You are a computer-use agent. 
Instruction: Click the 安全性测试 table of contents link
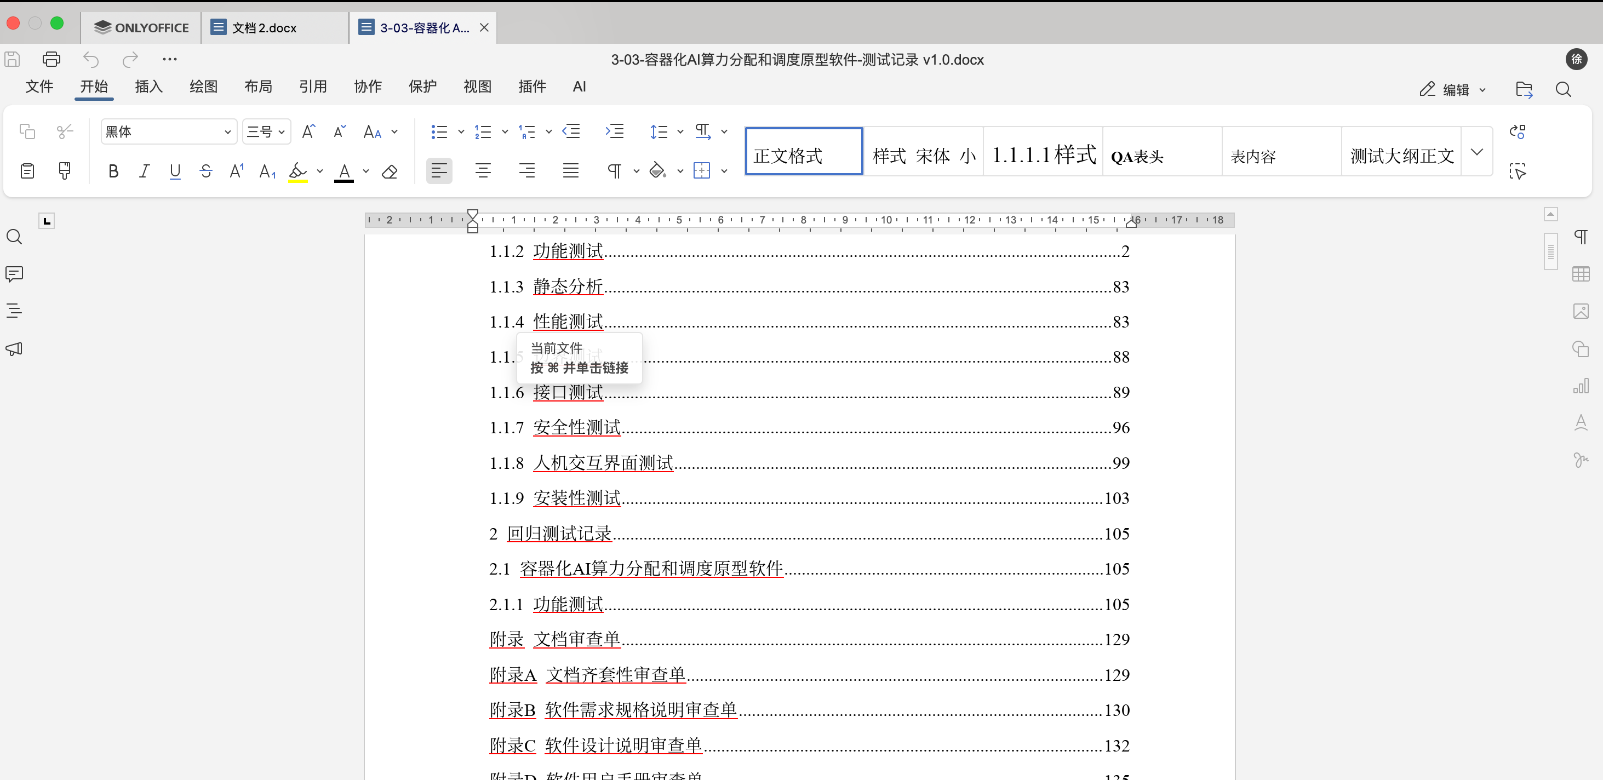click(576, 427)
